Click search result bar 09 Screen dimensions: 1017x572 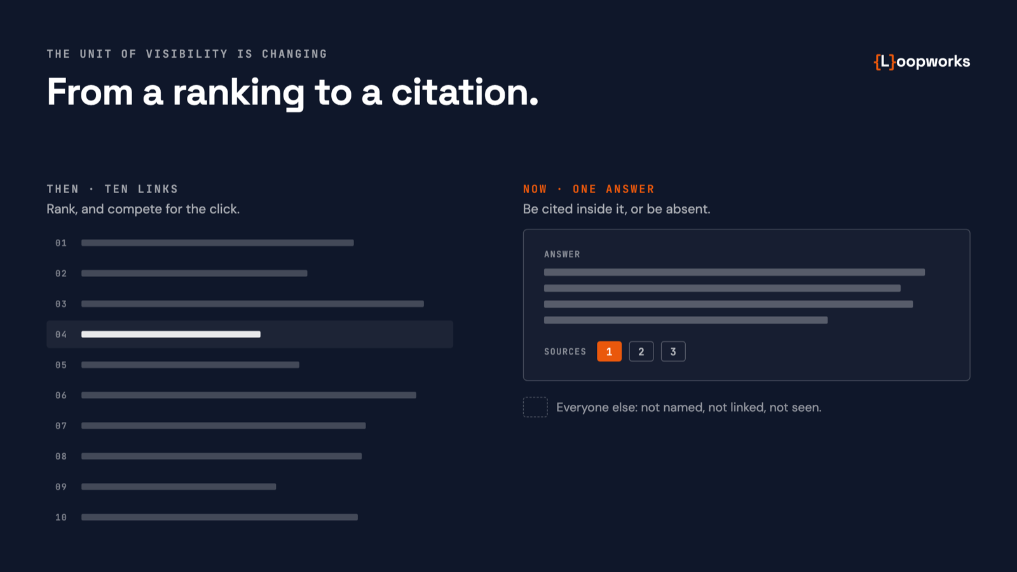click(x=179, y=487)
